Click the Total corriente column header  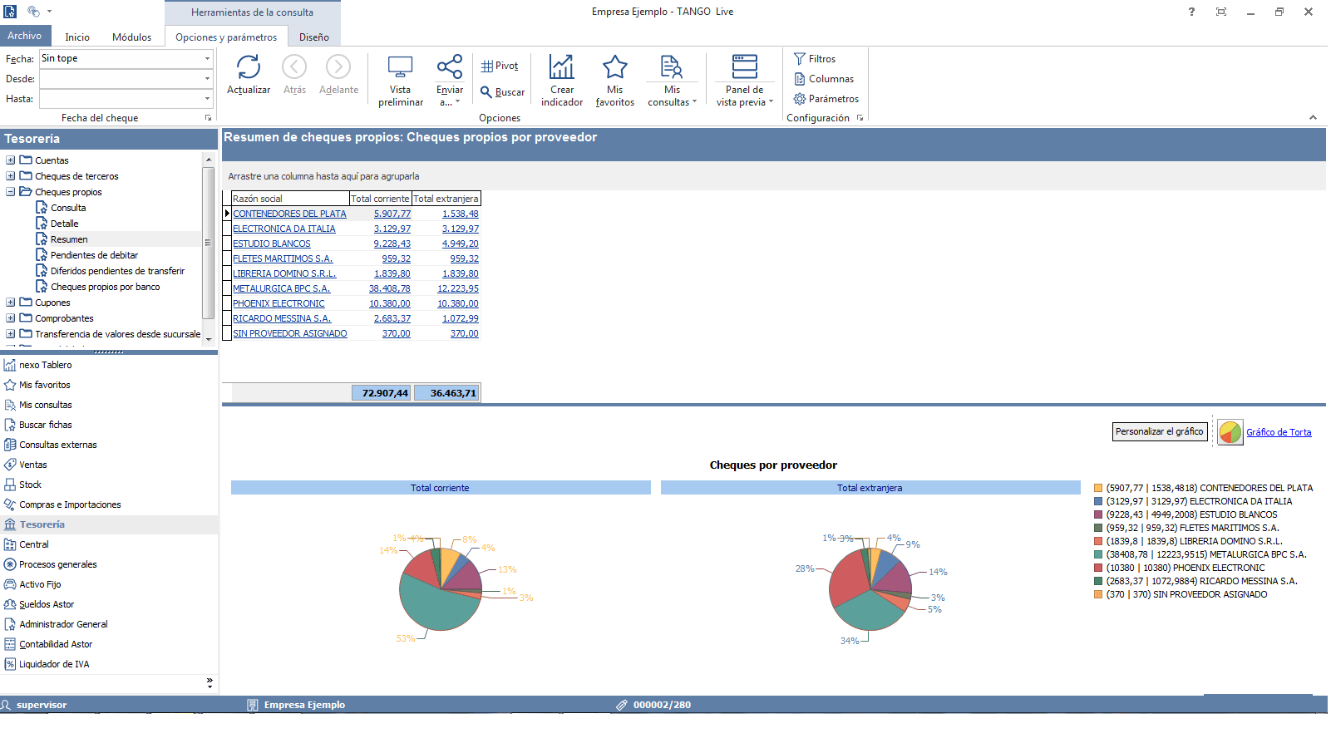pos(381,199)
